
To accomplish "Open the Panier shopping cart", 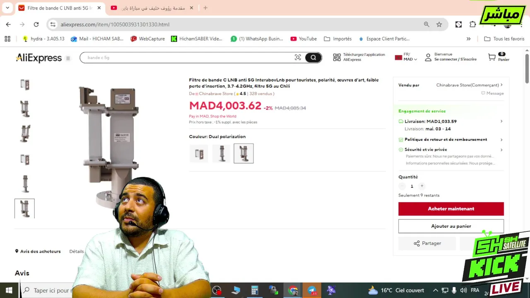I will point(499,57).
